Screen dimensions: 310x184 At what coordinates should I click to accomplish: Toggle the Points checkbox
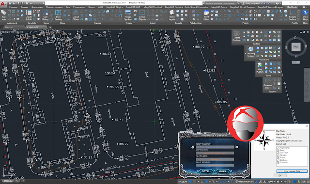pyautogui.click(x=278, y=157)
